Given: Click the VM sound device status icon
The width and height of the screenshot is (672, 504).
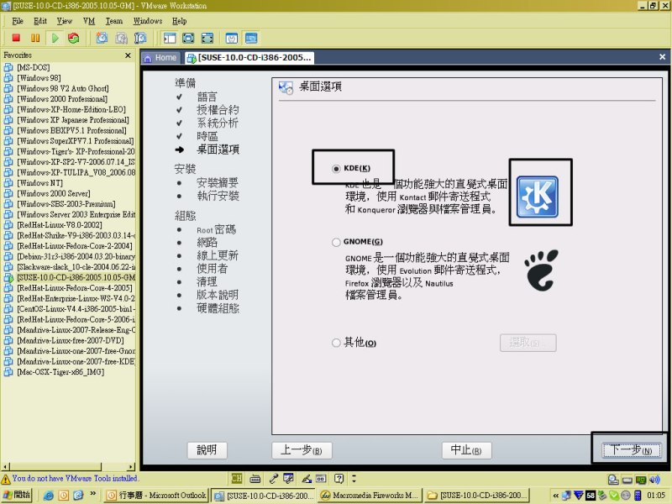Looking at the screenshot, I should 654,479.
